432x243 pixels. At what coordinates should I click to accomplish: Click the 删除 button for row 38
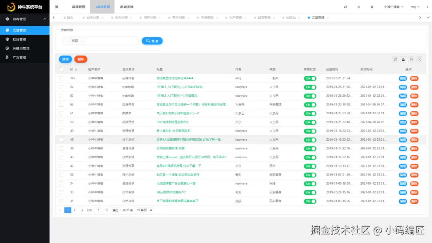(x=414, y=175)
